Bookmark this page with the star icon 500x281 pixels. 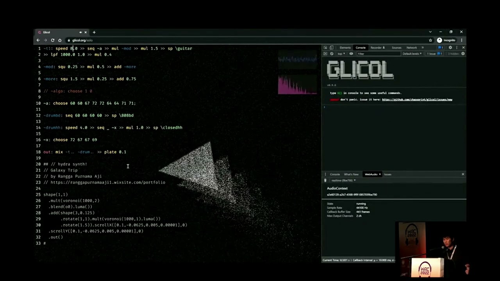point(430,40)
